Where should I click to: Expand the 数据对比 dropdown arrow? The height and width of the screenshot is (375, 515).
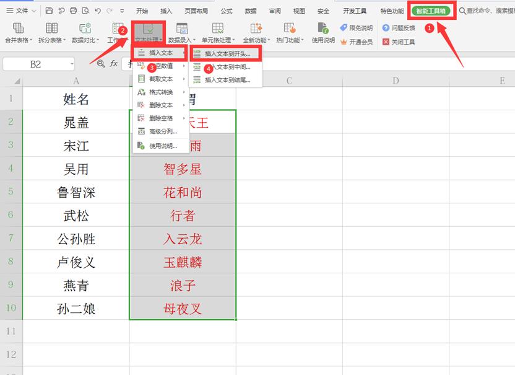(98, 40)
